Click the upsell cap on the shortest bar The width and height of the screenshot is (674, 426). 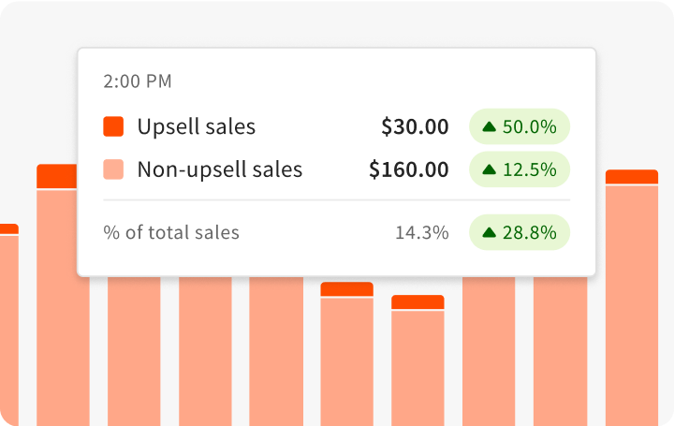(418, 301)
